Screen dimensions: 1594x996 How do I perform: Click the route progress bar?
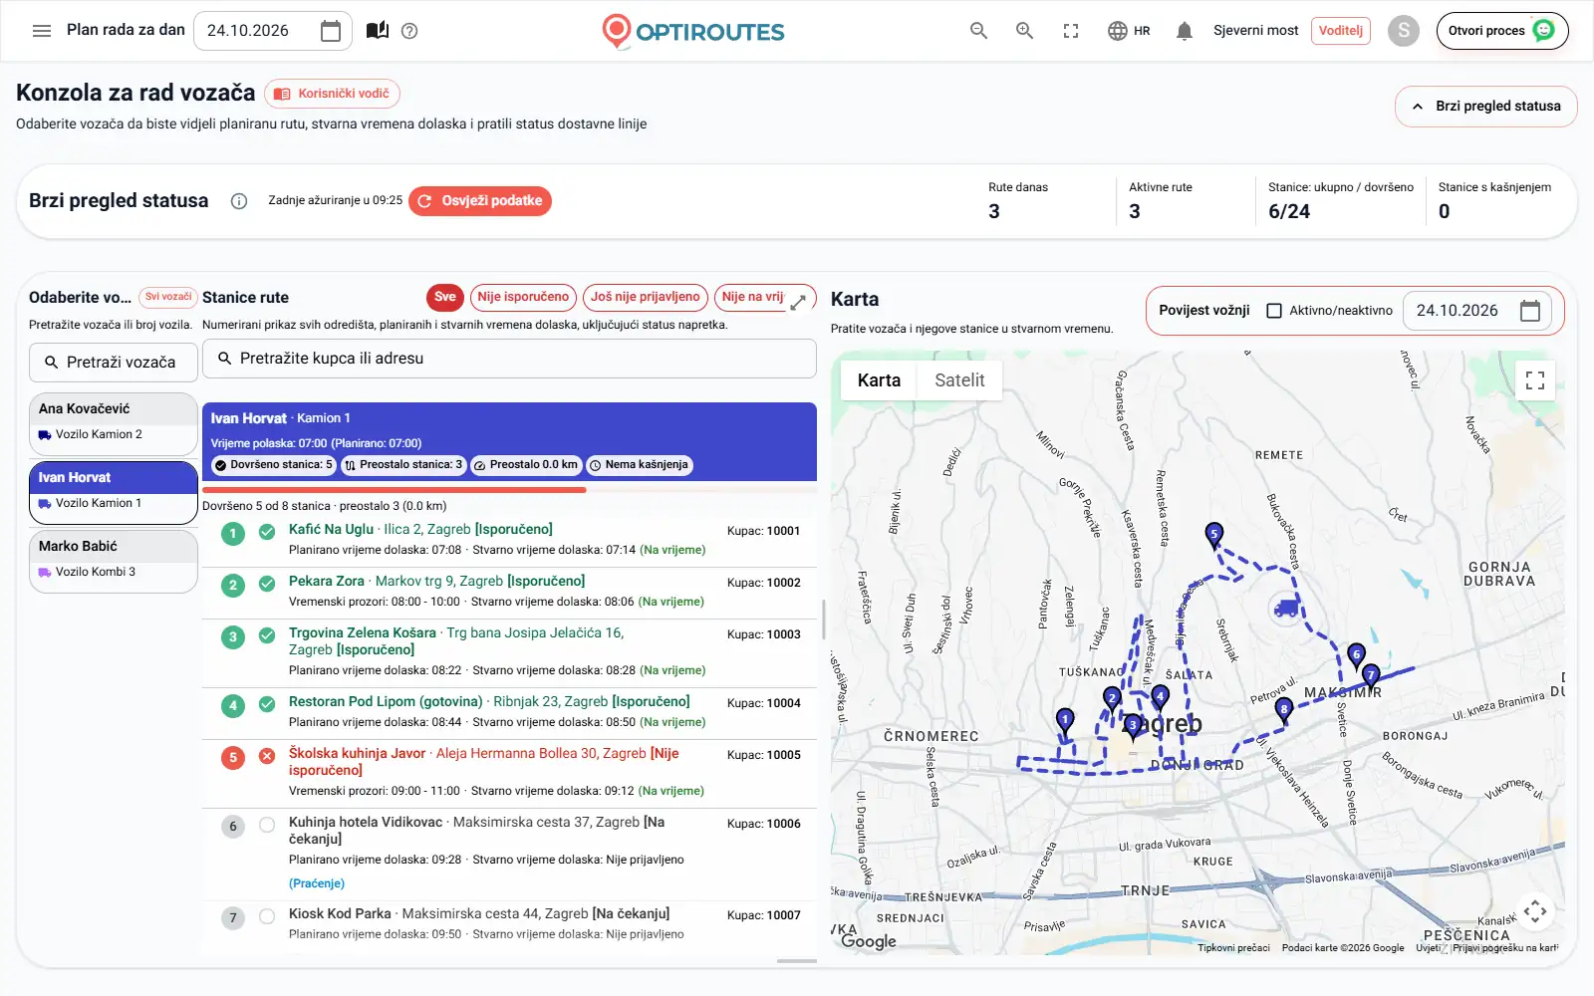coord(509,490)
